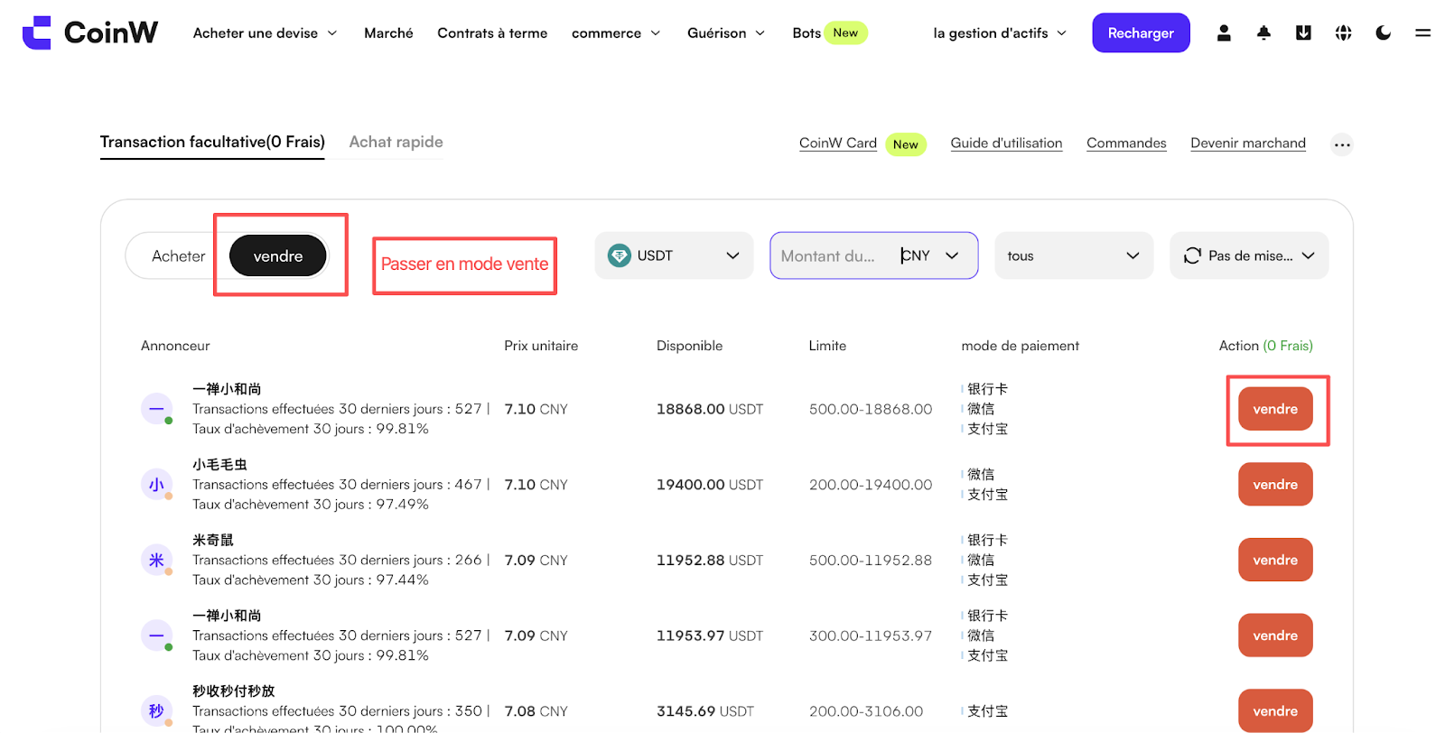Click the Prix unitaire column header
1445x733 pixels.
(541, 346)
